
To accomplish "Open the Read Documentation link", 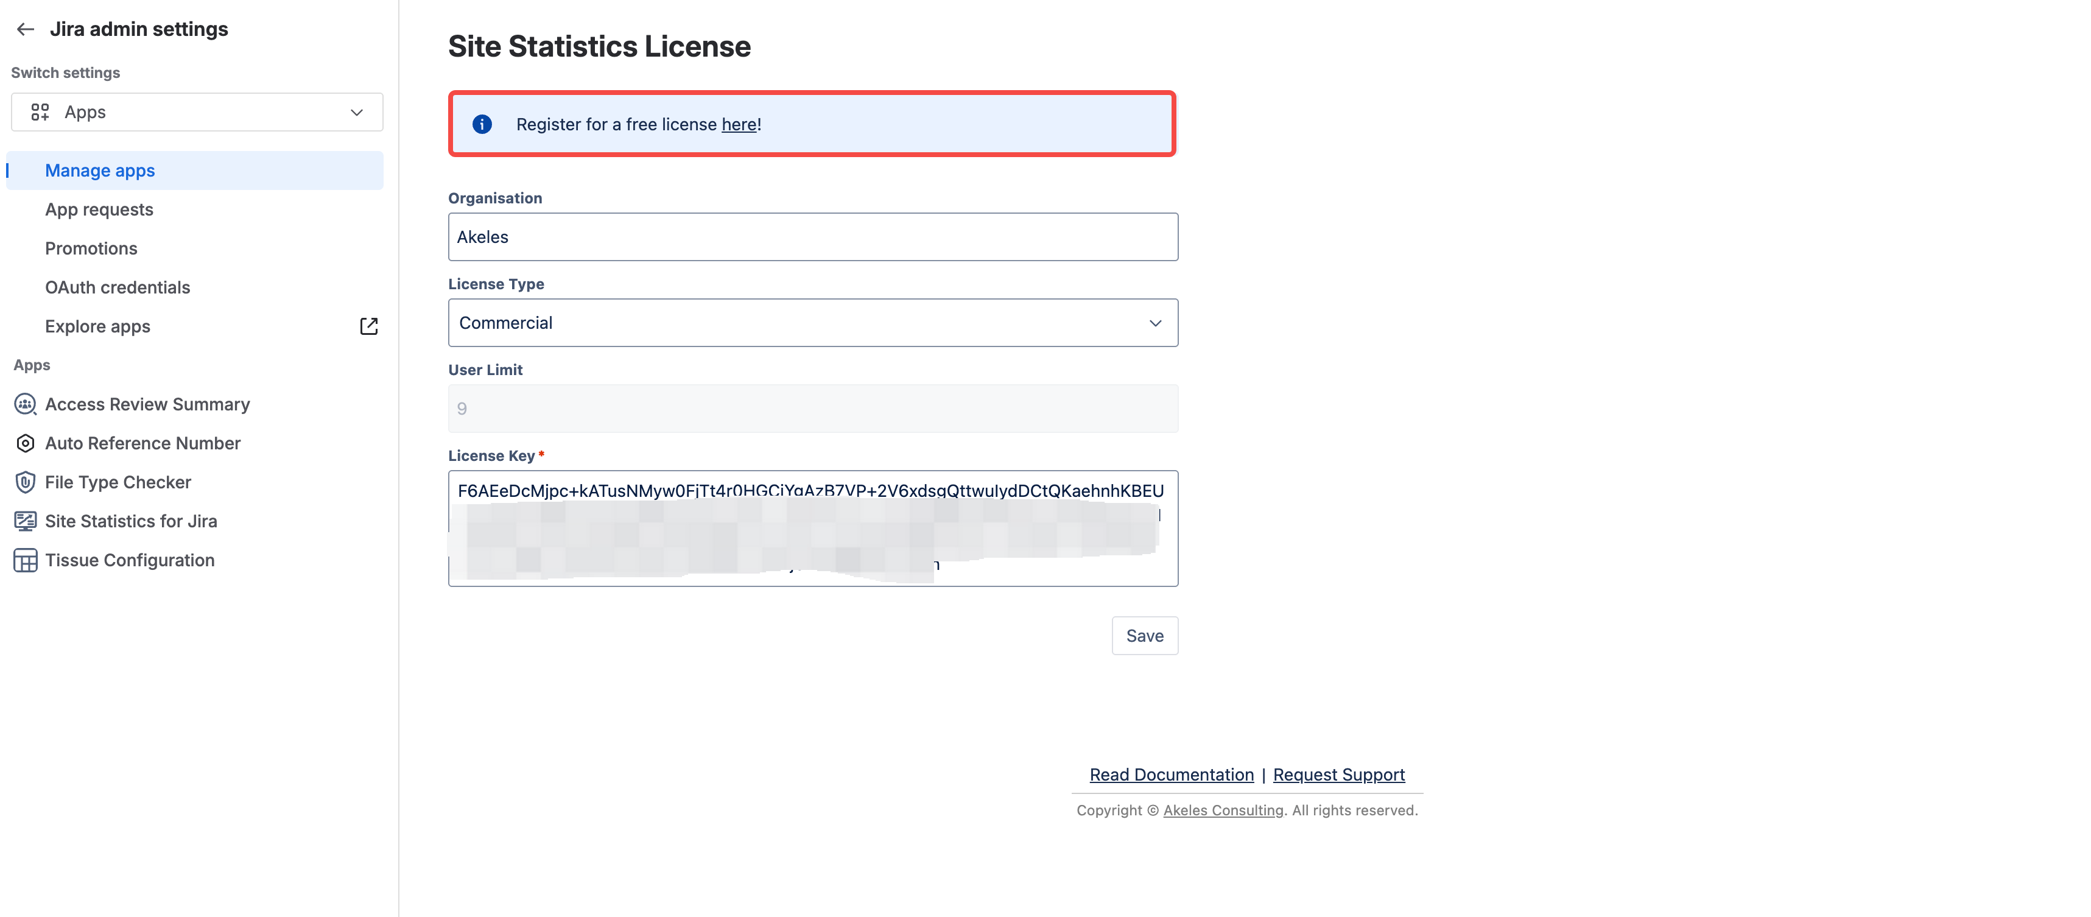I will point(1170,774).
